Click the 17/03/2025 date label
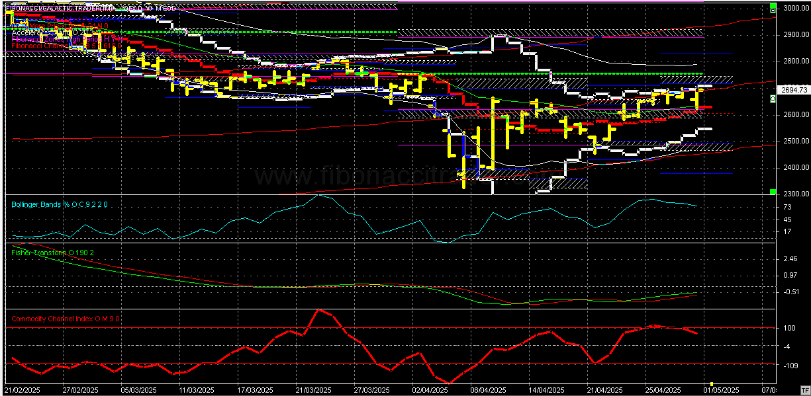This screenshot has width=811, height=396. point(255,390)
